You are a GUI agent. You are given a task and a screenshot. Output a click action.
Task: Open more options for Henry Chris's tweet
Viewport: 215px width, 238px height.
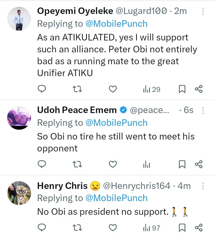tap(203, 186)
